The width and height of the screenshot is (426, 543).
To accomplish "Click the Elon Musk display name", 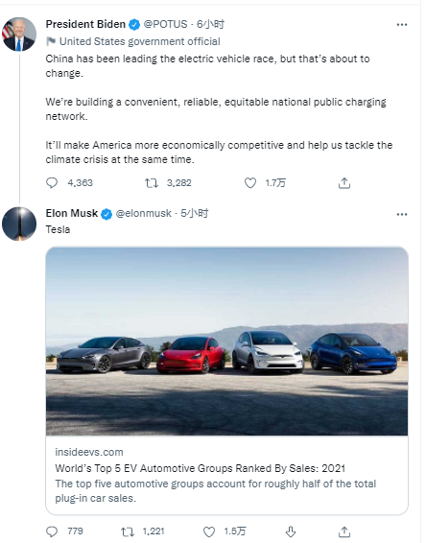I will (72, 213).
